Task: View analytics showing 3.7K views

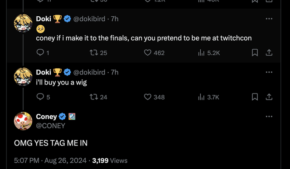Action: click(208, 97)
